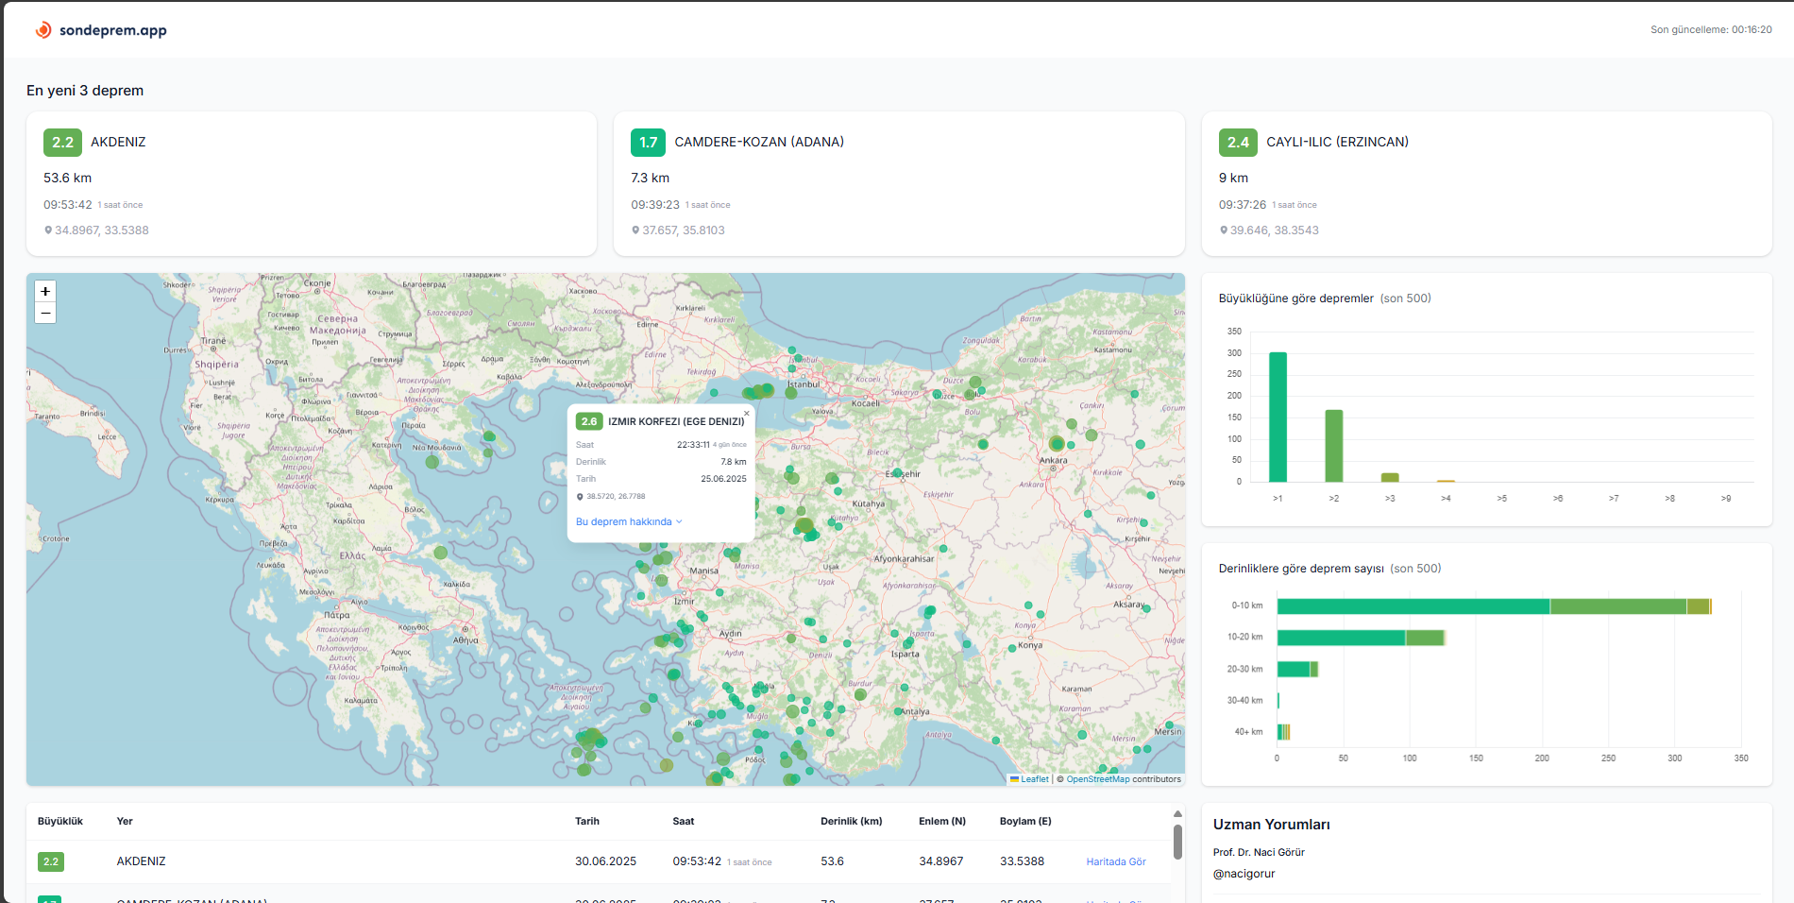
Task: Click location pin in AKDENIZ card
Action: click(x=48, y=230)
